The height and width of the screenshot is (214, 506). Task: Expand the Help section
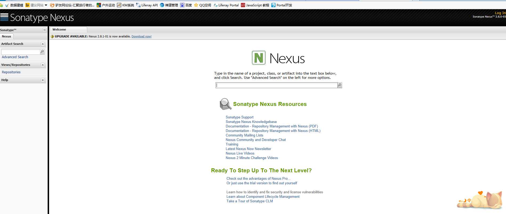tap(43, 80)
